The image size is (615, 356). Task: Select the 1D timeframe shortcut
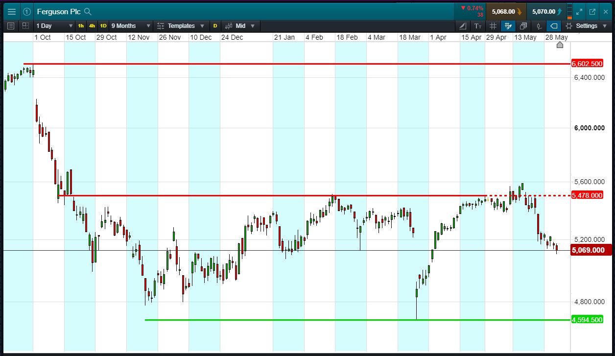[x=103, y=25]
